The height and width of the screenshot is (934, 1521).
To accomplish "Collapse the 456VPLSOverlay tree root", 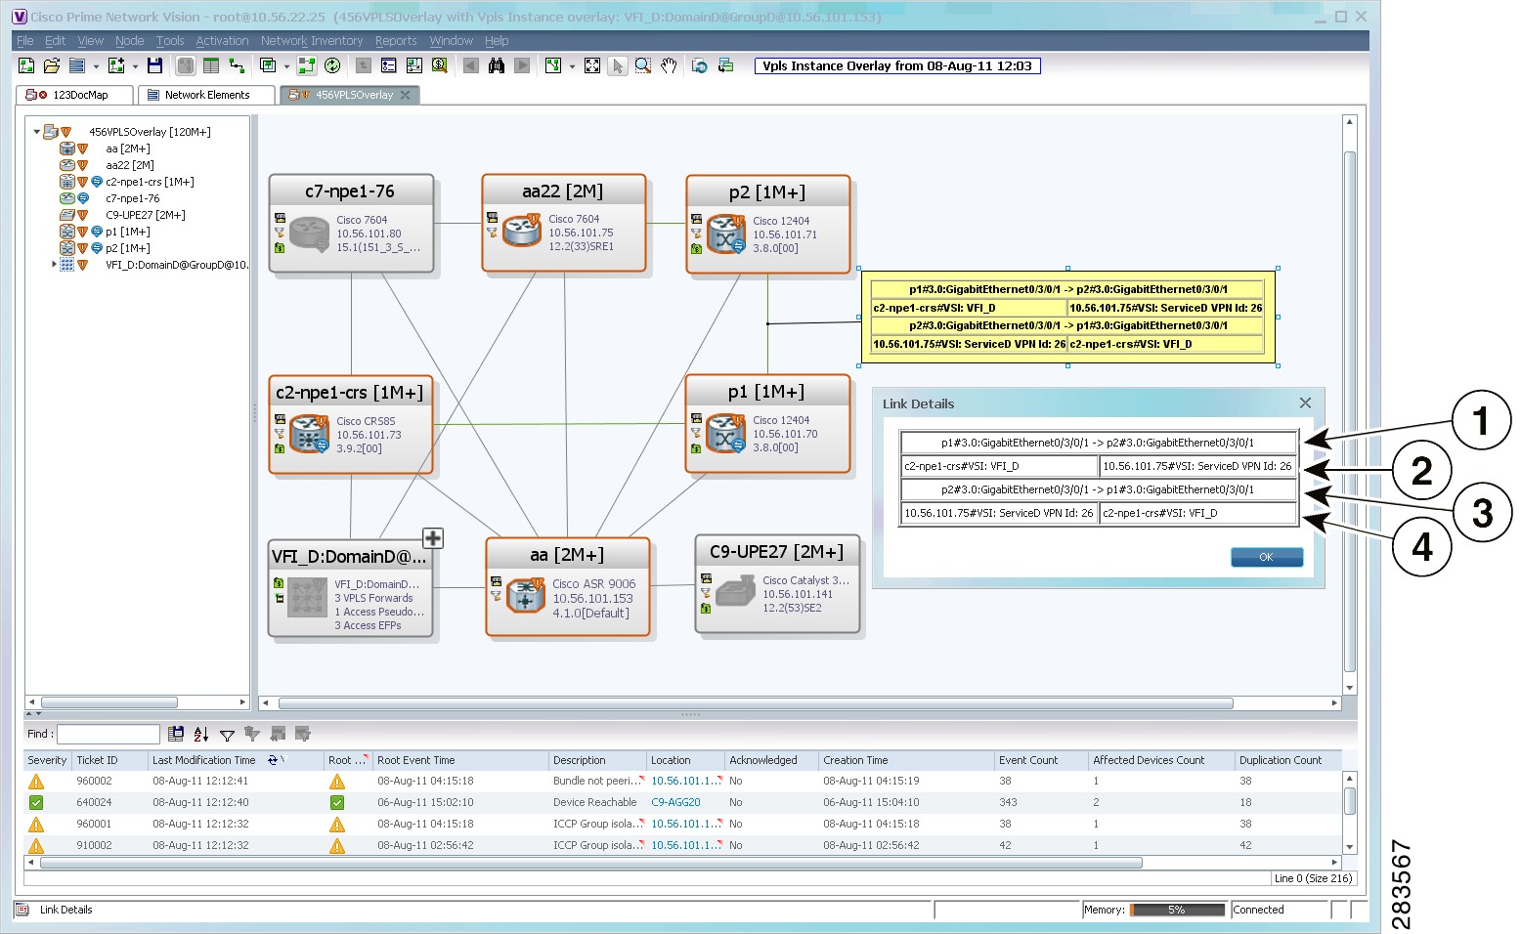I will click(x=37, y=132).
